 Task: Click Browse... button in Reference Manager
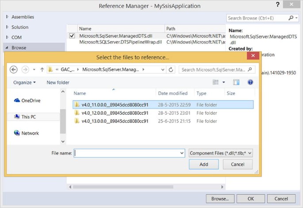tap(220, 199)
